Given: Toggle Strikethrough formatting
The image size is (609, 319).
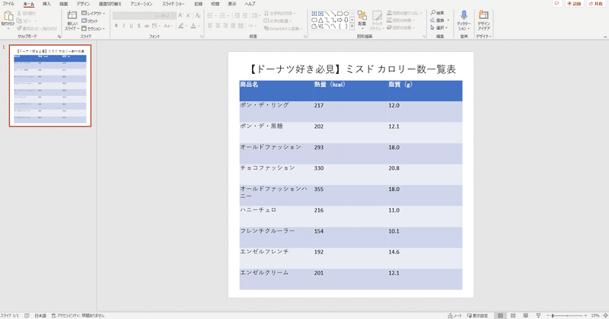Looking at the screenshot, I should pyautogui.click(x=146, y=26).
